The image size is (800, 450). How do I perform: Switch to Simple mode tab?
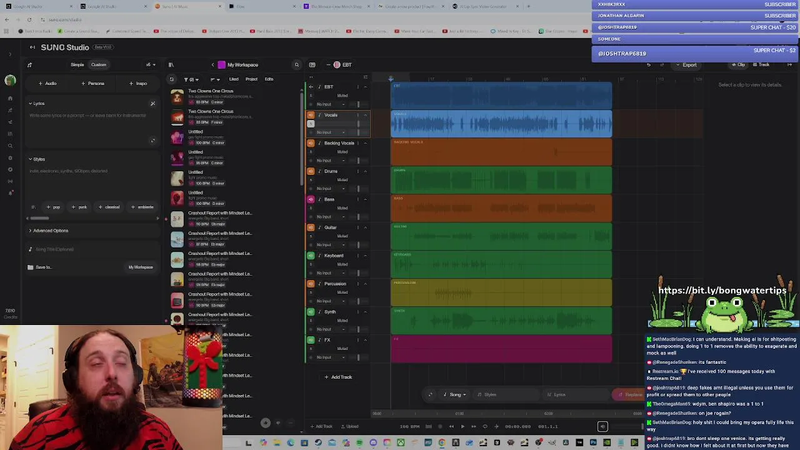[77, 64]
